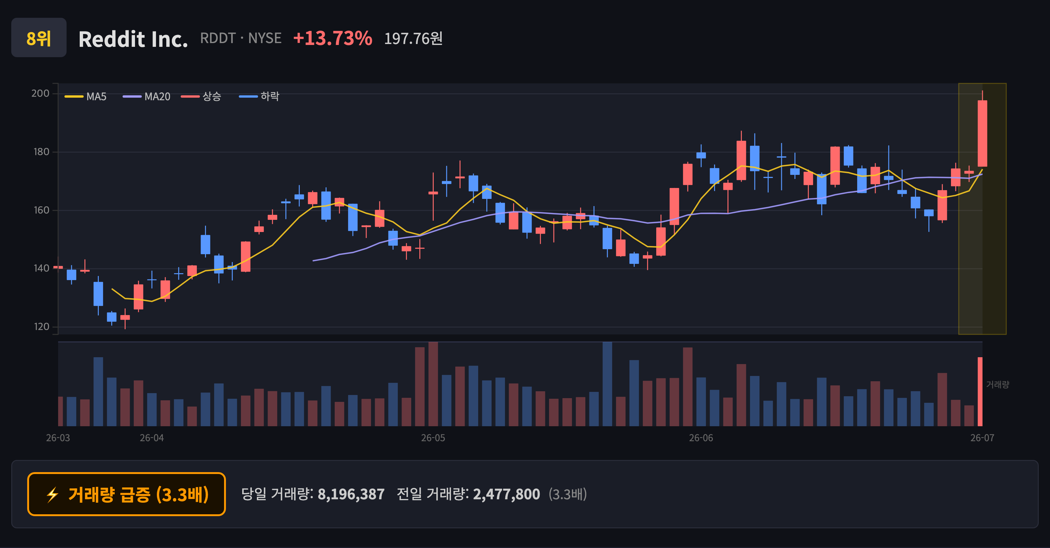The width and height of the screenshot is (1050, 548).
Task: Click the blue 하락 legend line swatch
Action: [248, 96]
